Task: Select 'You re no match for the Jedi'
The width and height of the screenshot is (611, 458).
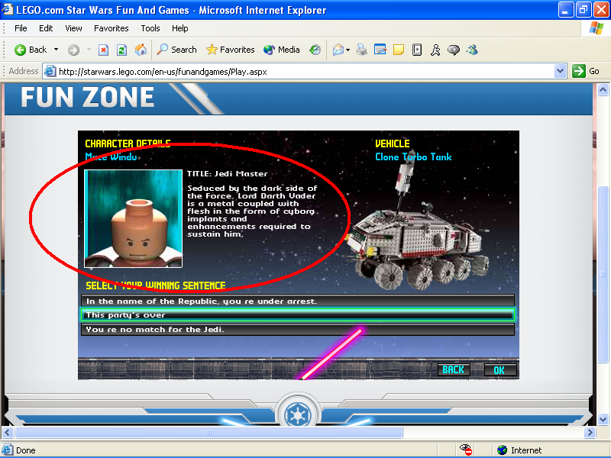Action: (298, 330)
